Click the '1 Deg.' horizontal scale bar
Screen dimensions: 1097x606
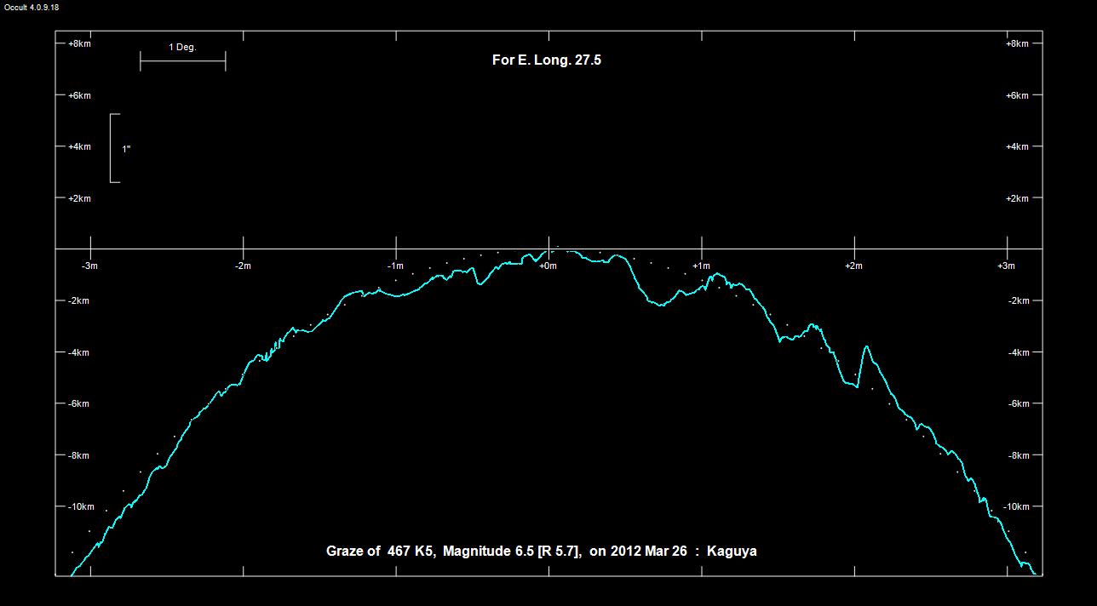tap(182, 60)
